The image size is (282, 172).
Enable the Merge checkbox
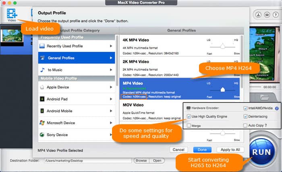pyautogui.click(x=189, y=125)
